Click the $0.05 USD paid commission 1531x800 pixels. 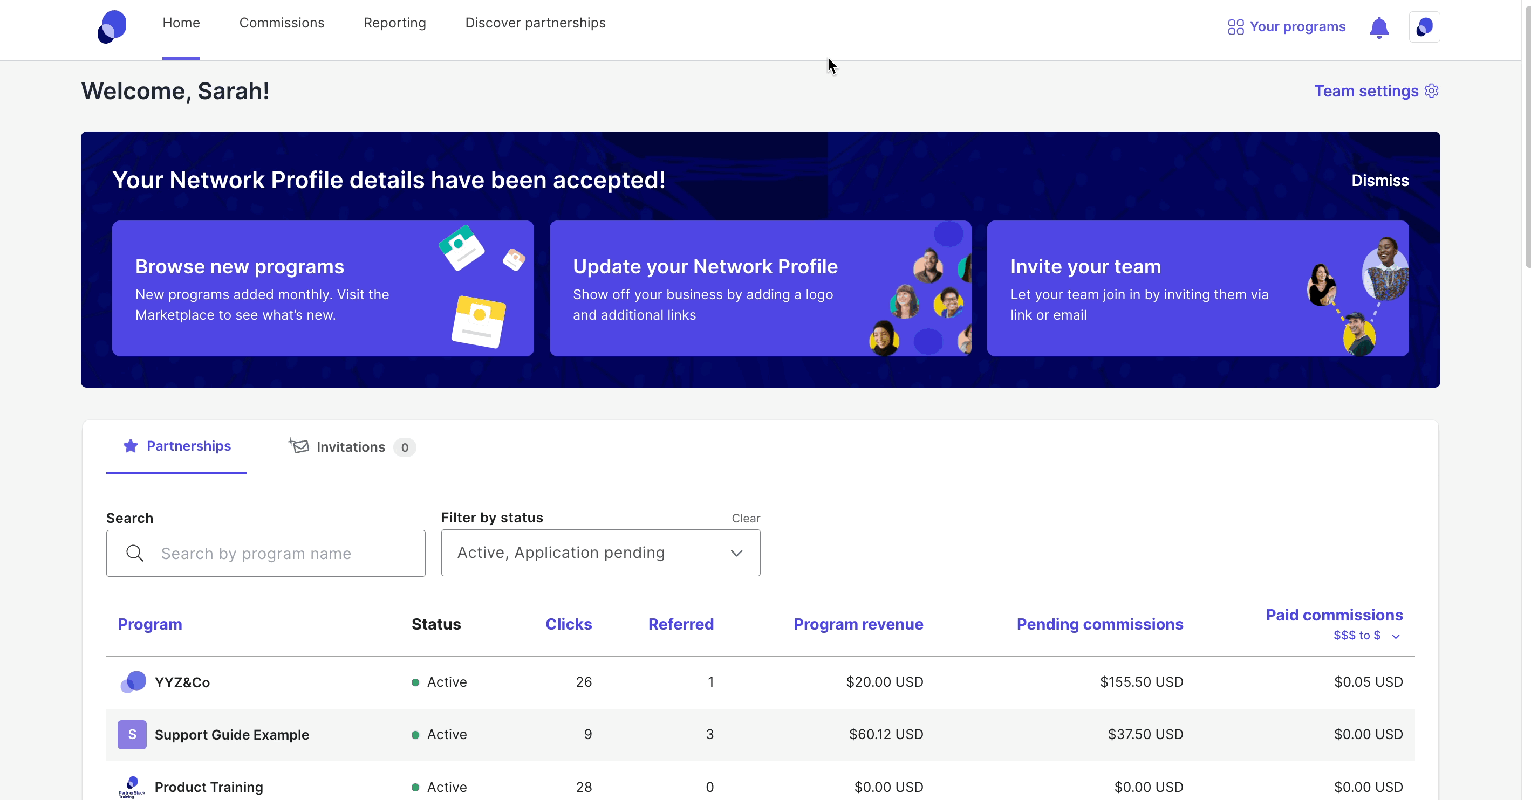coord(1368,682)
